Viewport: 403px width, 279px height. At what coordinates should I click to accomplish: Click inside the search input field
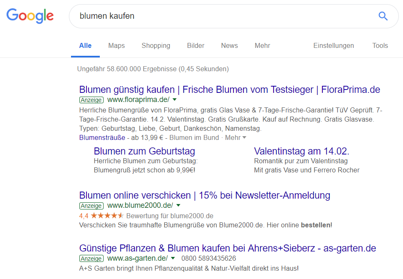pyautogui.click(x=209, y=16)
